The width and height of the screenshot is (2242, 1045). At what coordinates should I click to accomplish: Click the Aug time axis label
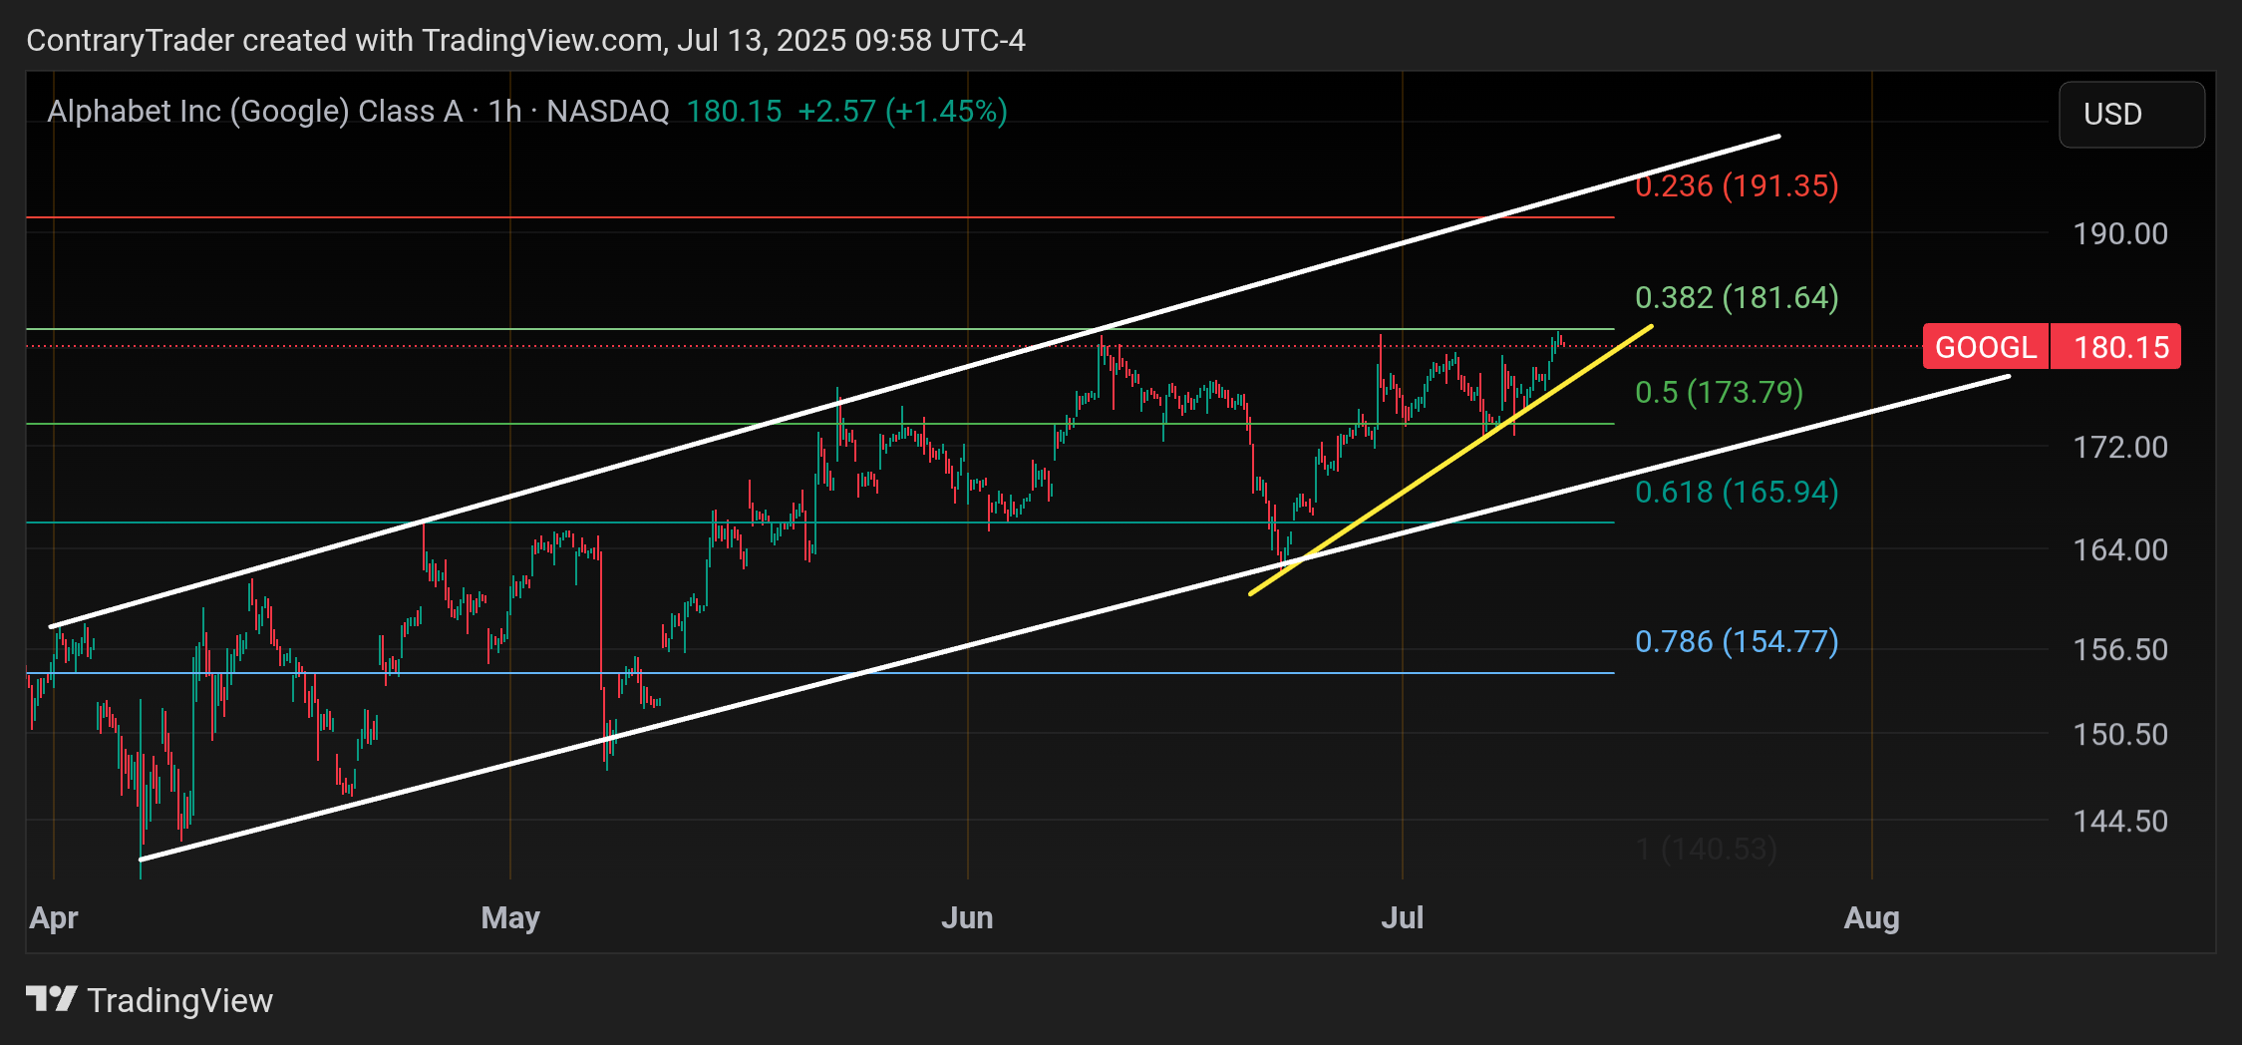coord(1872,918)
